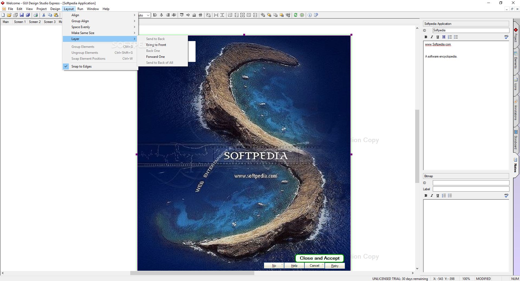
Task: Toggle bold in Bitmap notes toolbar
Action: pyautogui.click(x=426, y=196)
